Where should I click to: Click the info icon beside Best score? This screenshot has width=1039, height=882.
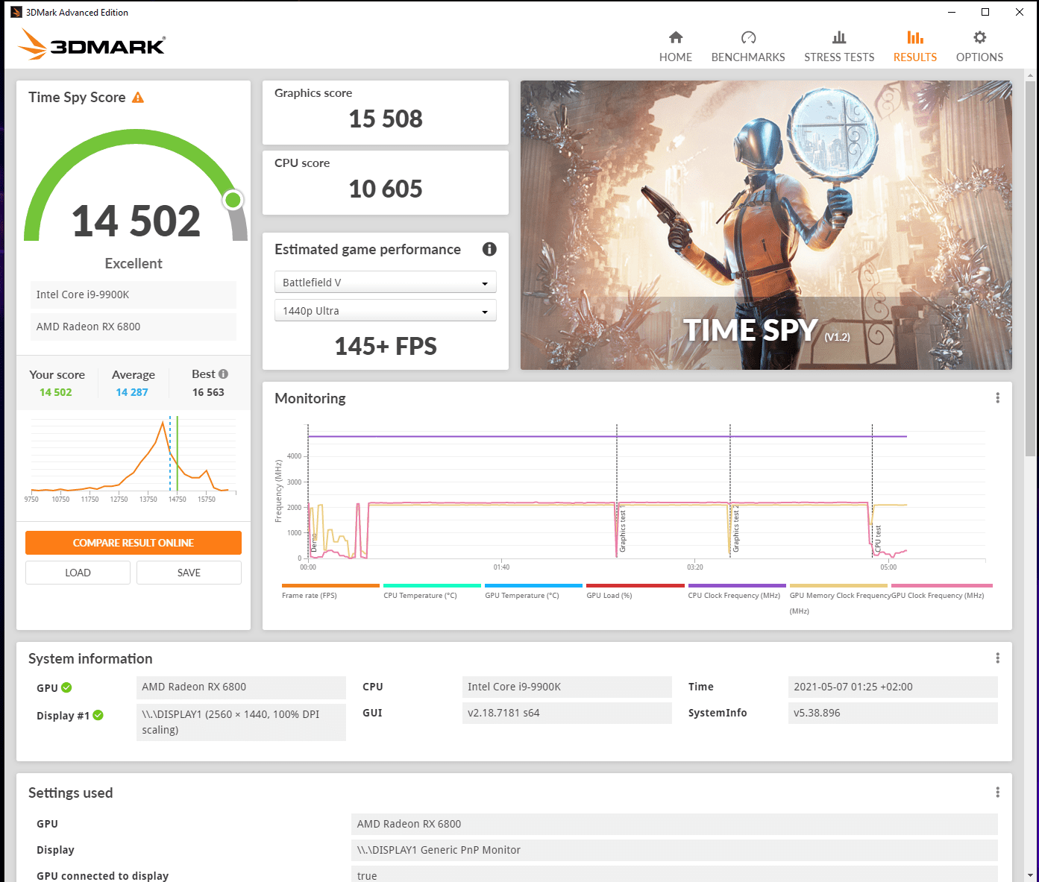[x=223, y=374]
